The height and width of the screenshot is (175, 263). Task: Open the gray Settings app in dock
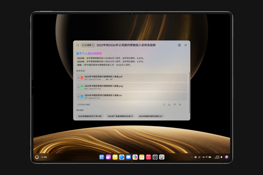coord(155,157)
